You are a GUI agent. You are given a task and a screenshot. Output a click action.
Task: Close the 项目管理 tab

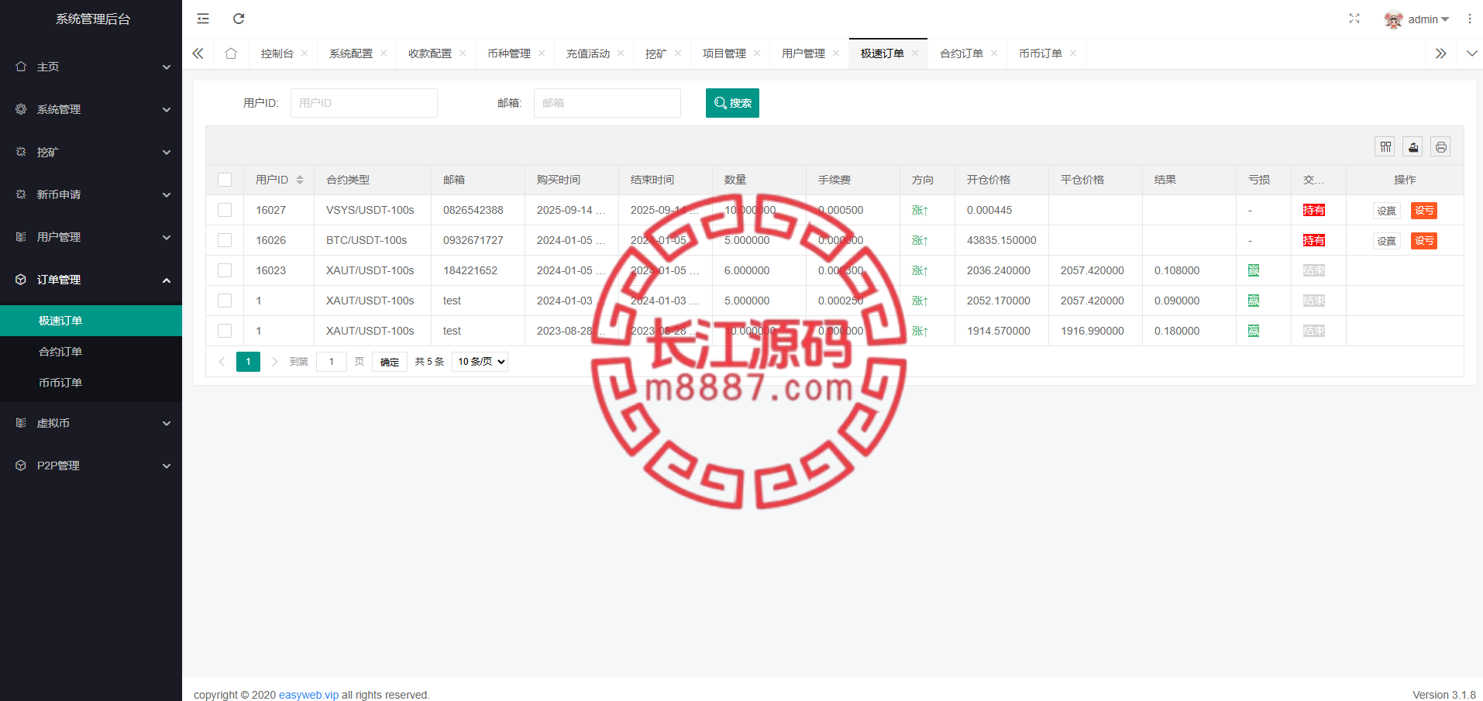[x=757, y=53]
